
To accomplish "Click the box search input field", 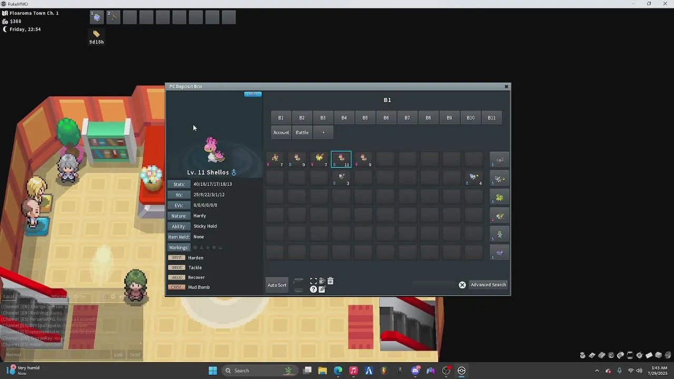I will tap(434, 285).
